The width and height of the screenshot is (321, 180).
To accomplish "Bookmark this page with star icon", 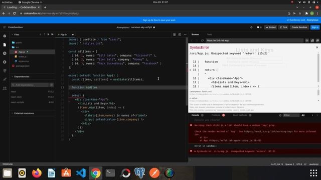I will [x=300, y=13].
